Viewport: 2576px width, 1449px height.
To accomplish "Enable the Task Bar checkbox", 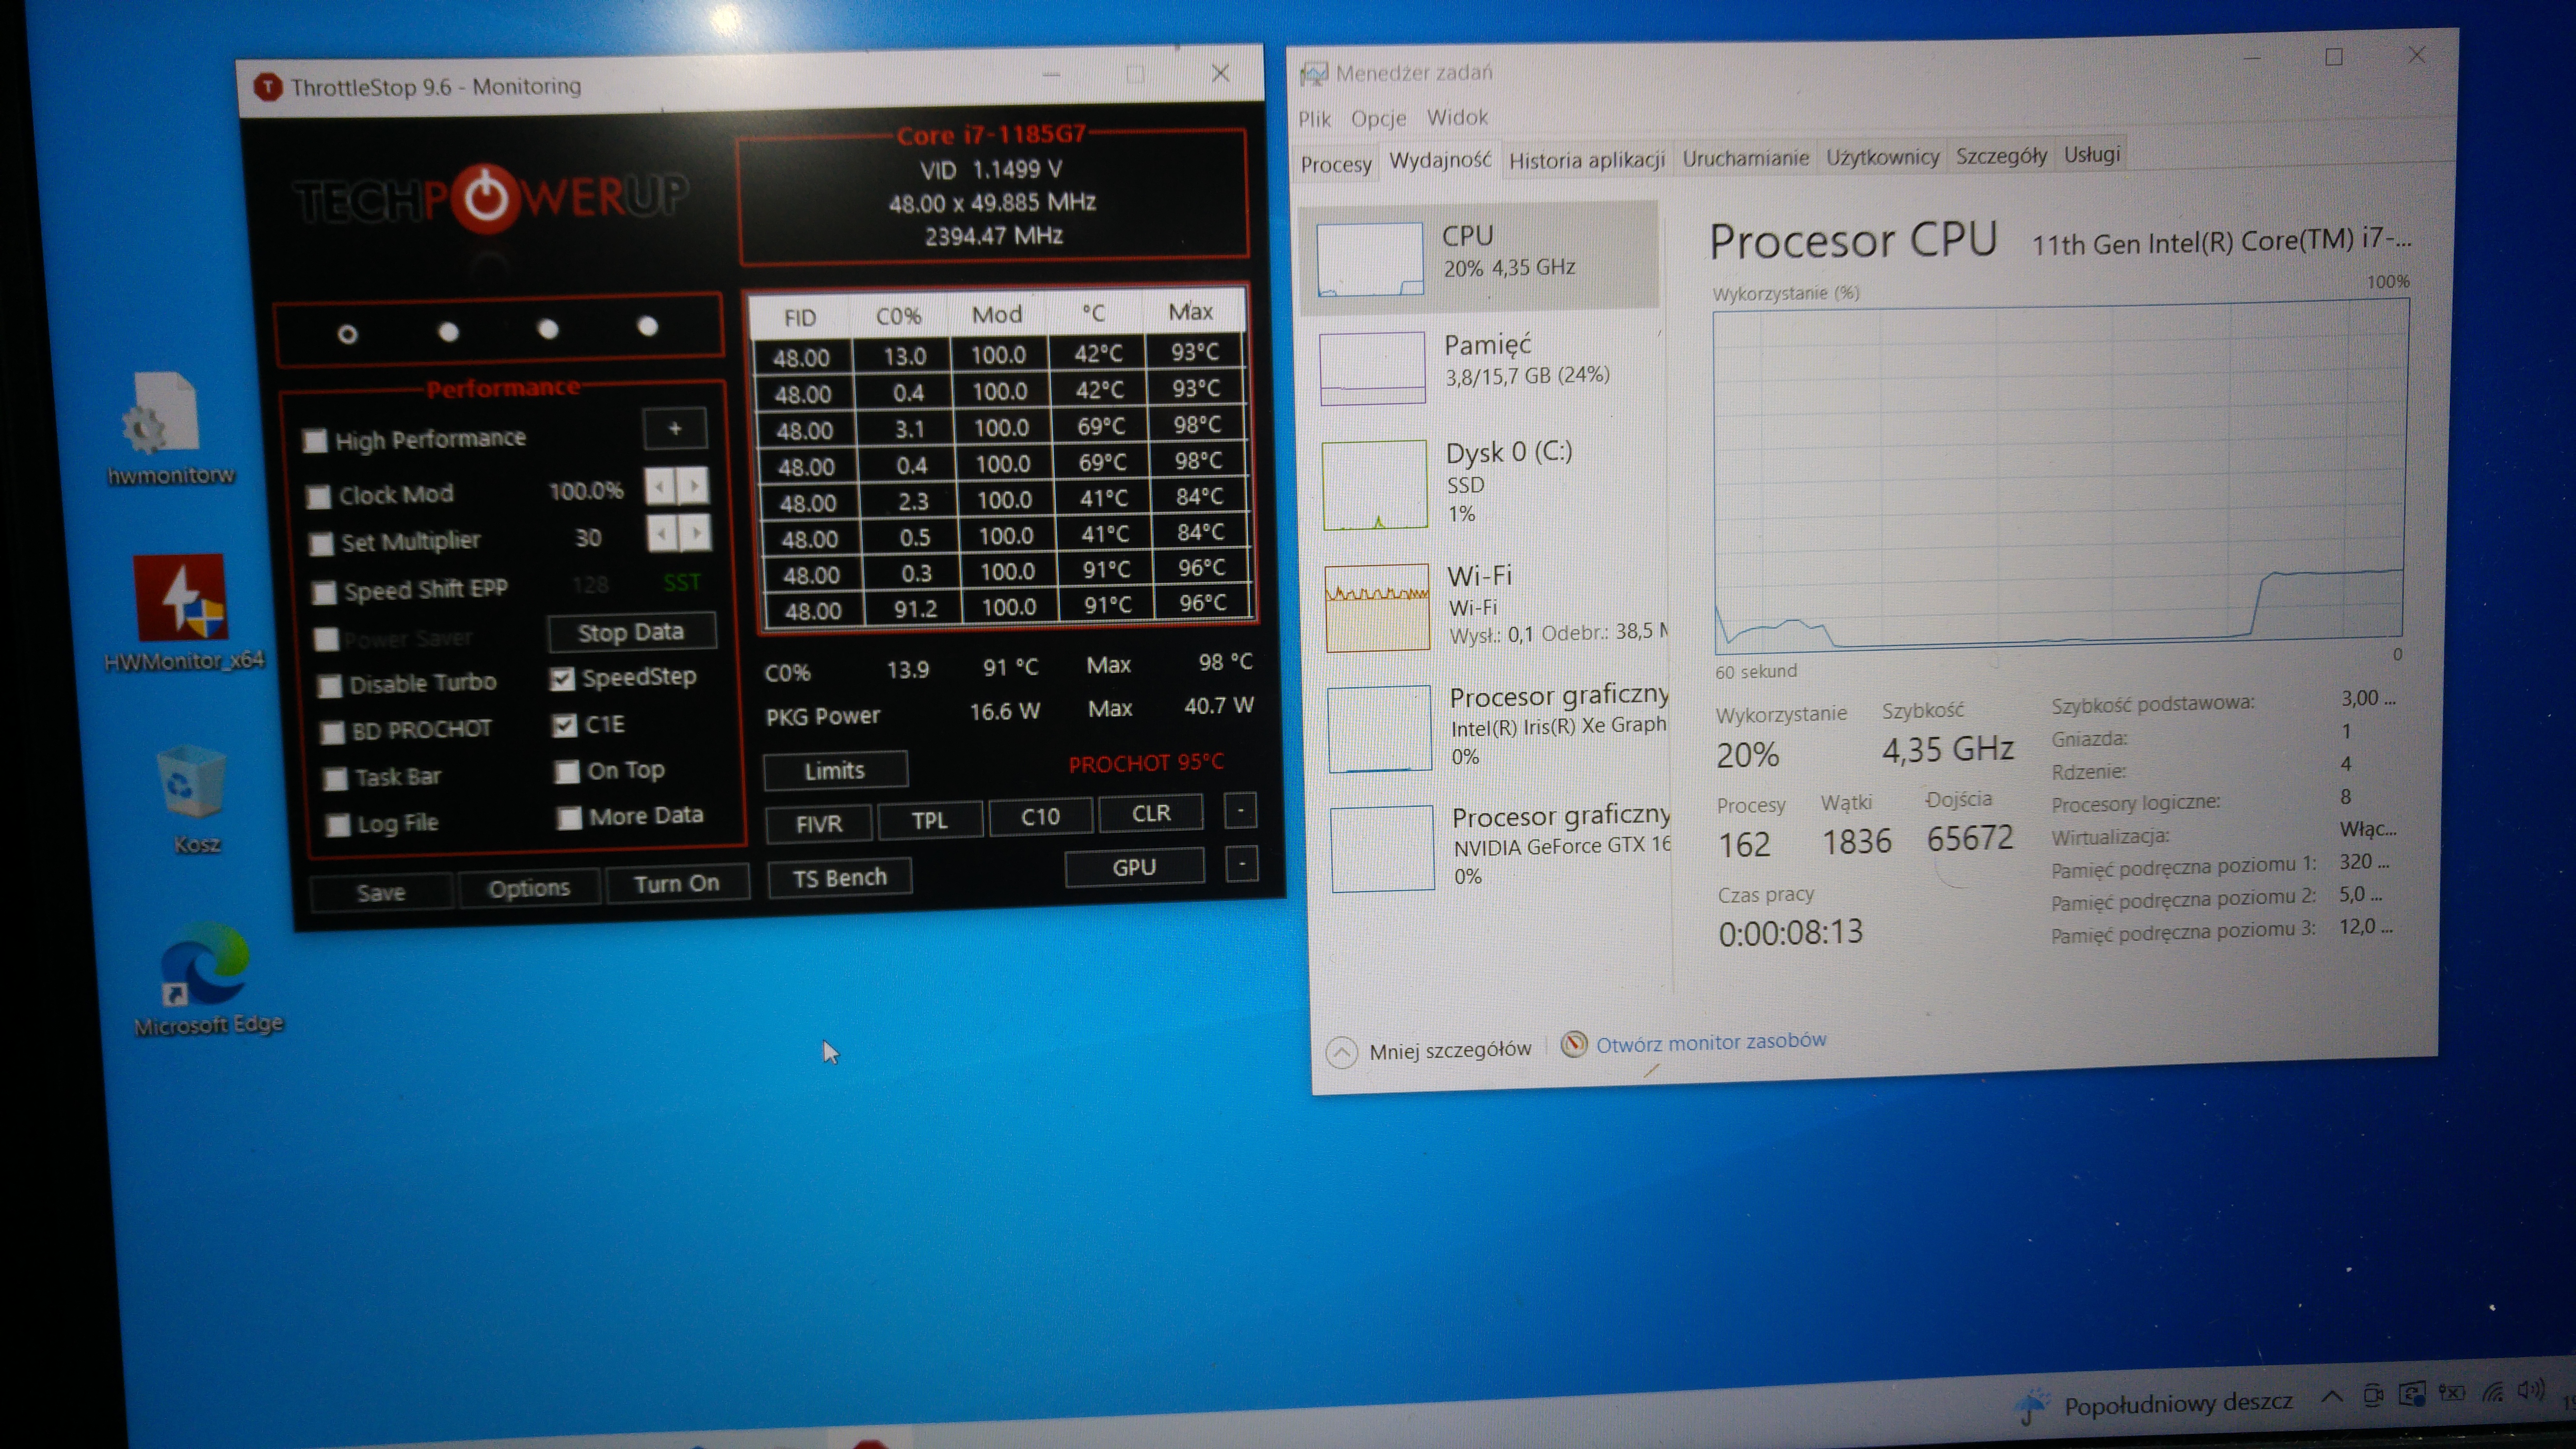I will [x=335, y=778].
